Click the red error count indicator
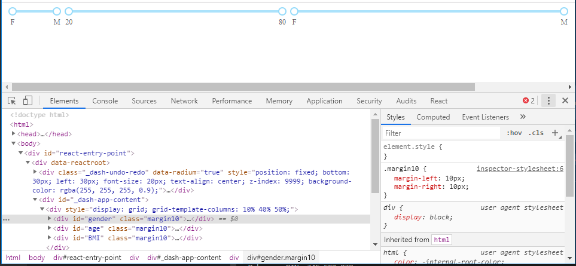Viewport: 576px width, 266px height. 529,101
